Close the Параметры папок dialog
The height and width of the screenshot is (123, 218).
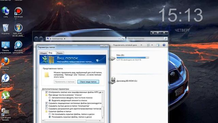[x=104, y=46]
